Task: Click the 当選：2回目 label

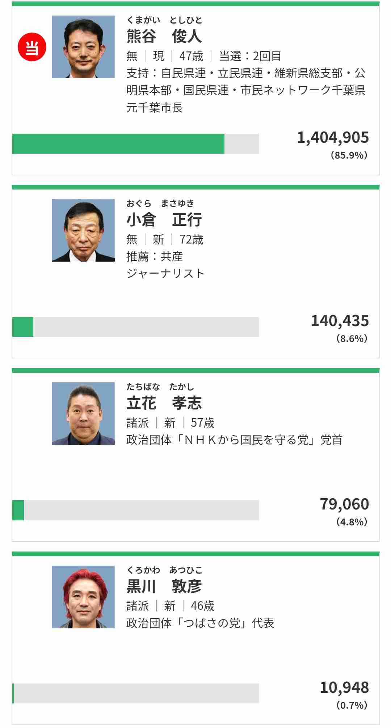Action: 250,56
